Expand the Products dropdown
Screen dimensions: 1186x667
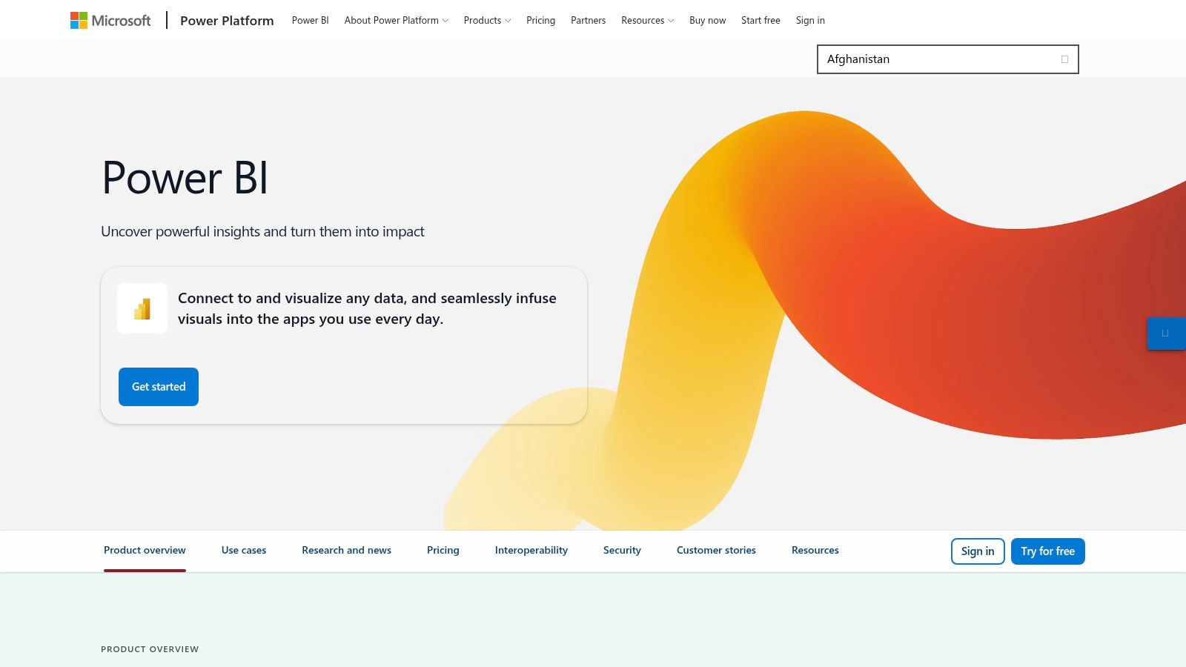tap(486, 20)
